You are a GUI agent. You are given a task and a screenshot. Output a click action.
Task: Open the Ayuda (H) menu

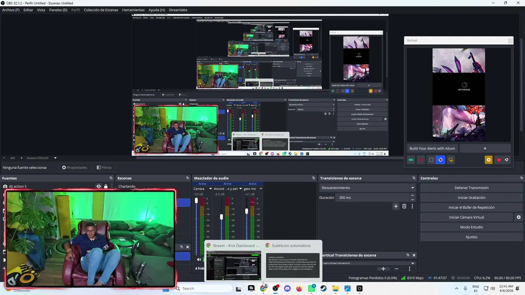coord(157,10)
